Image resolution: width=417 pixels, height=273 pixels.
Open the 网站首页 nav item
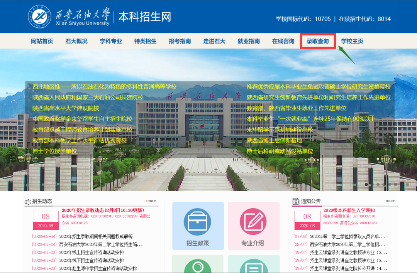coord(42,41)
